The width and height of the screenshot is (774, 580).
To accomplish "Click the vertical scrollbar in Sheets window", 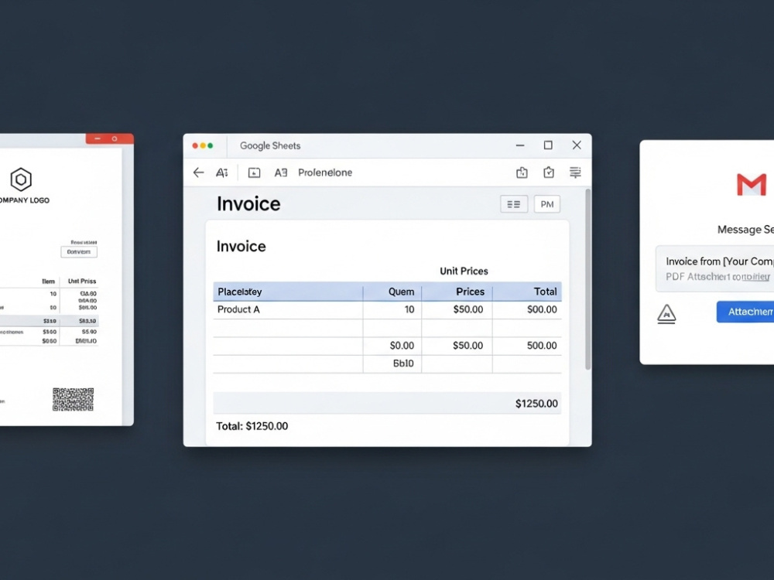I will click(x=588, y=279).
